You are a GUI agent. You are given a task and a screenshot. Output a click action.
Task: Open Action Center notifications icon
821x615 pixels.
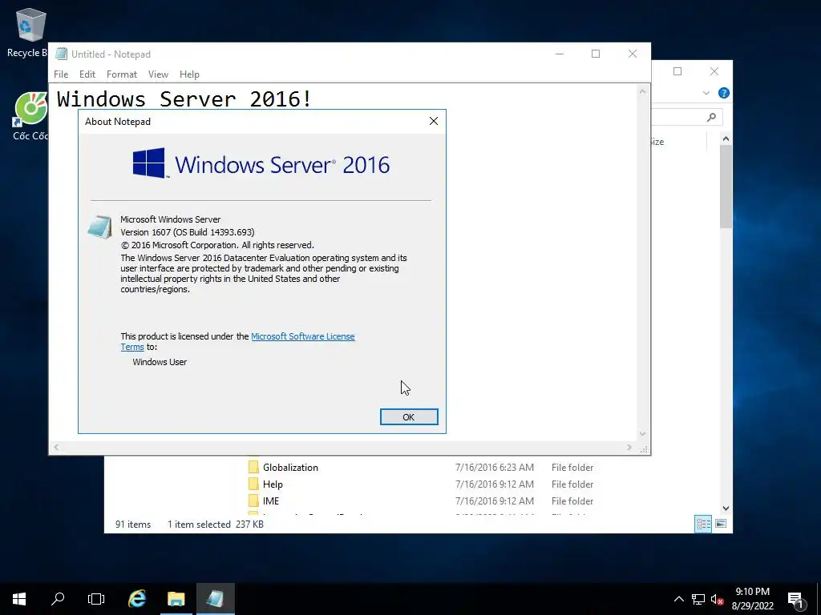pyautogui.click(x=795, y=600)
